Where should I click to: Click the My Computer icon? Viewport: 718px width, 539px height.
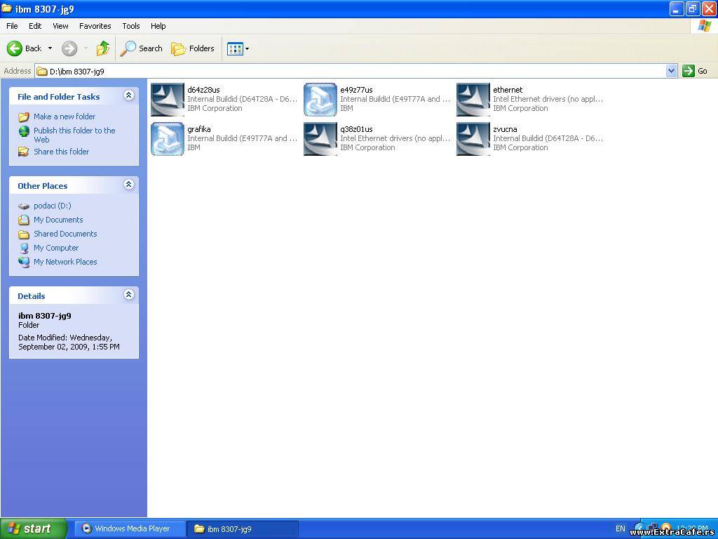(x=23, y=248)
